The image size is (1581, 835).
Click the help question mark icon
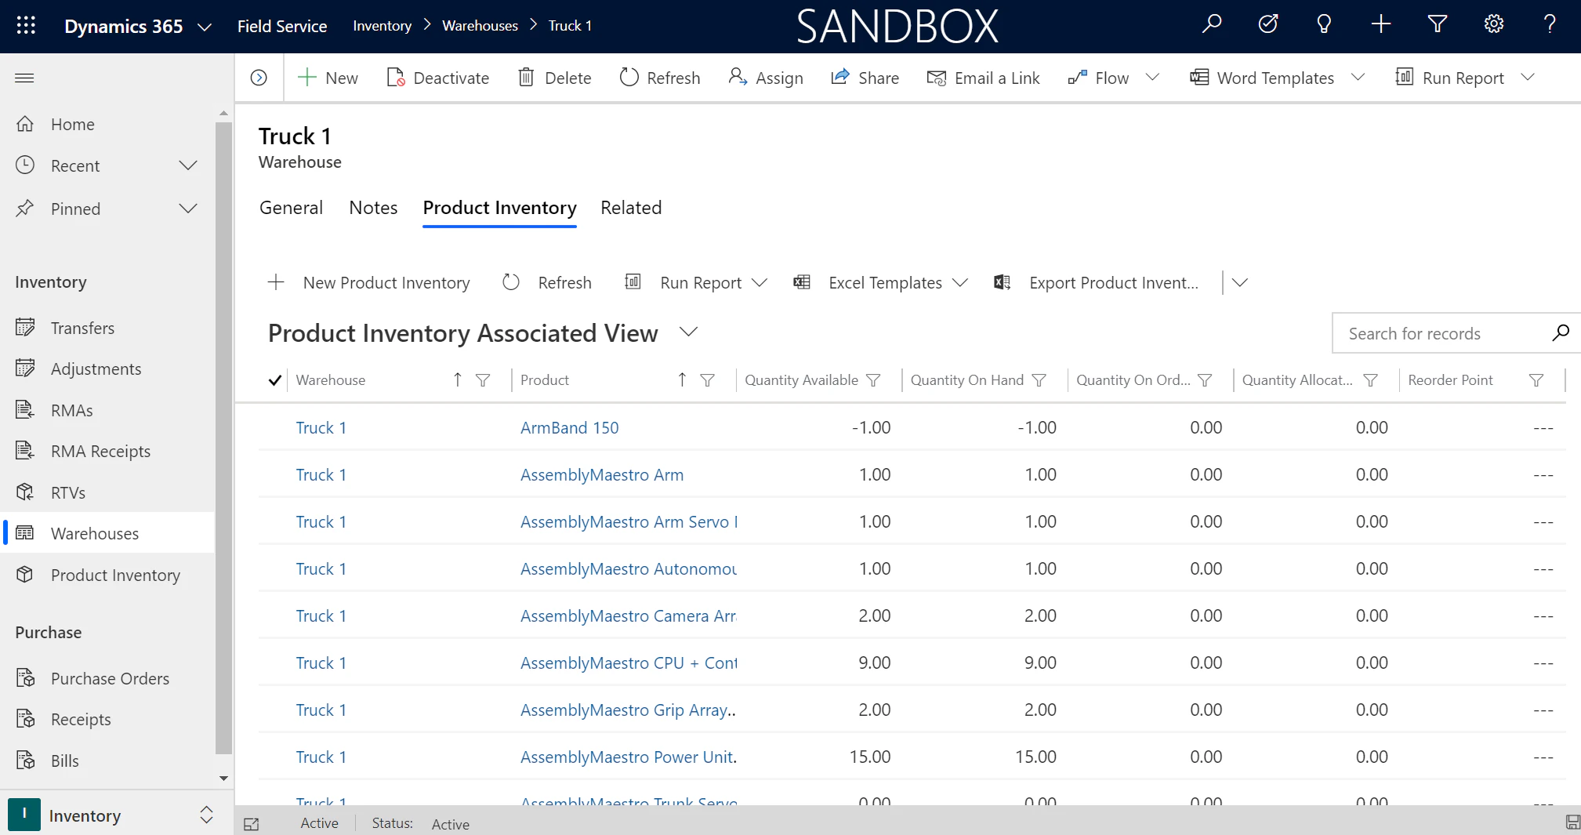click(1550, 24)
